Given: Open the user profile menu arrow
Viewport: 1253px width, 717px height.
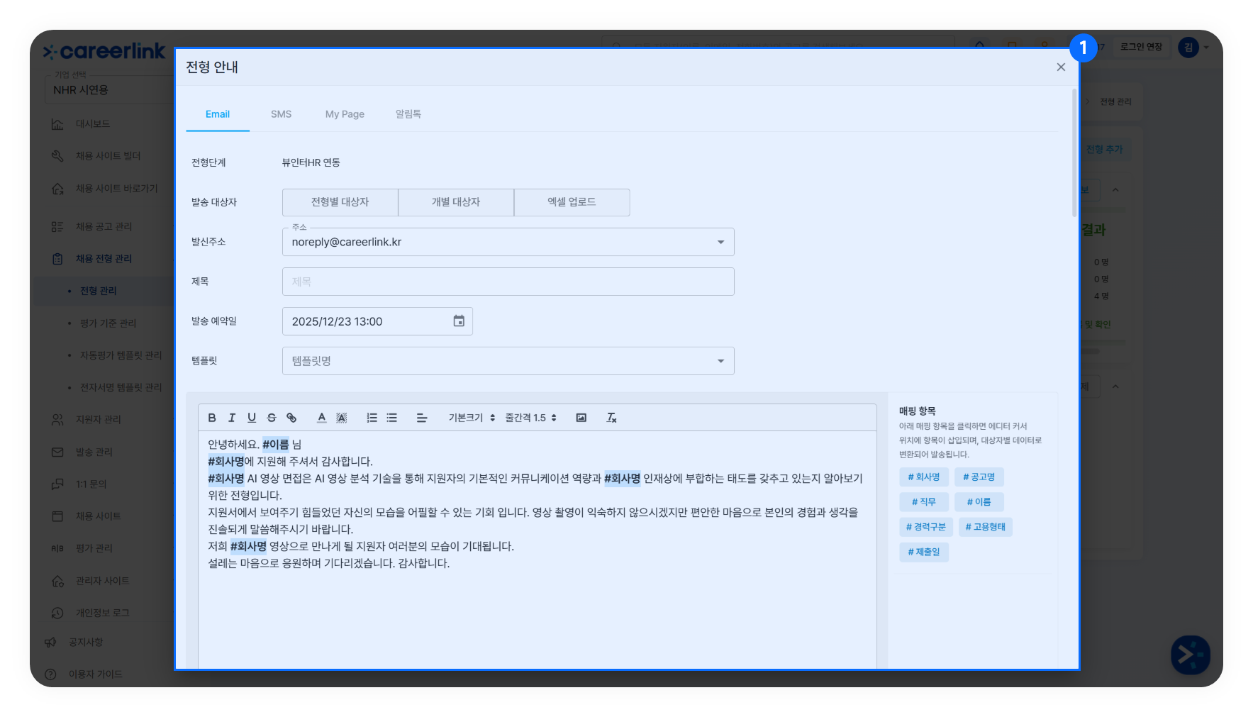Looking at the screenshot, I should (x=1206, y=48).
